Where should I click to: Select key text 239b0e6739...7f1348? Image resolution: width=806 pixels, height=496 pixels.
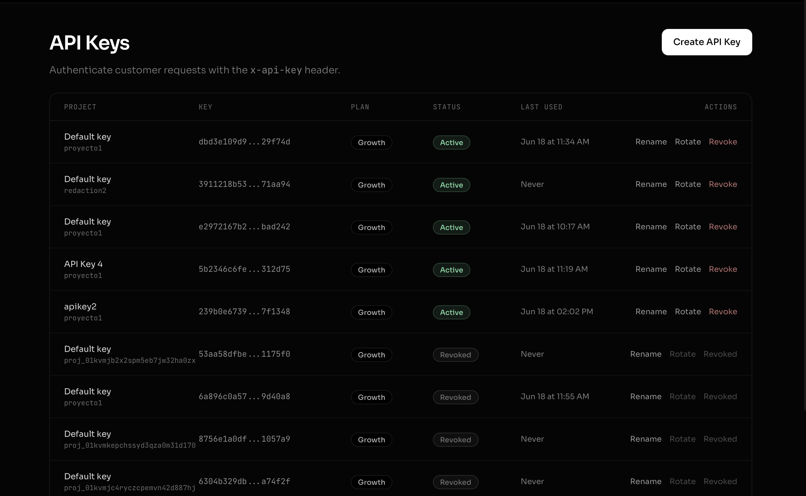pos(244,311)
